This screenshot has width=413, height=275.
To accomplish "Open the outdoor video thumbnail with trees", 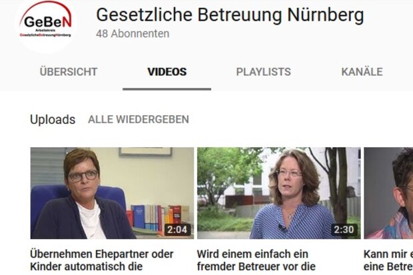I will (279, 193).
